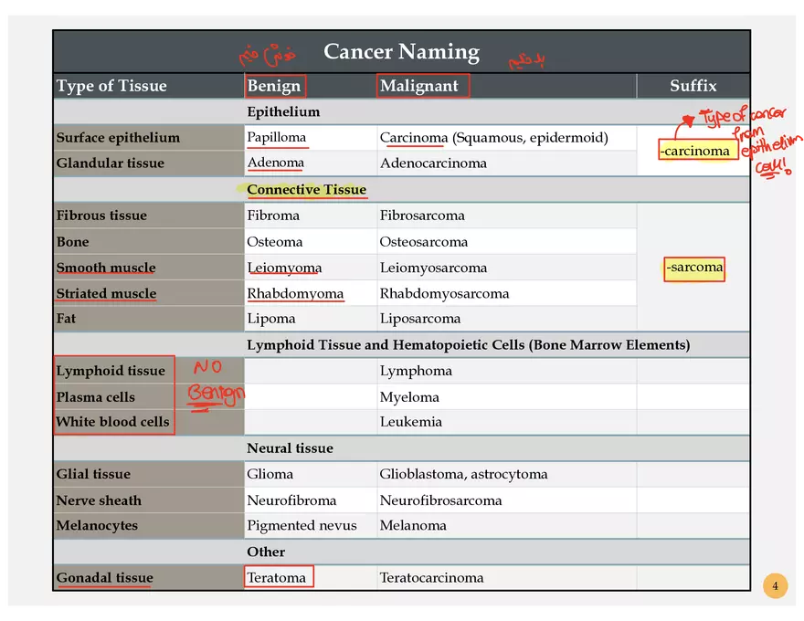Image resolution: width=804 pixels, height=621 pixels.
Task: Click the 'Benign' column header
Action: pos(274,86)
